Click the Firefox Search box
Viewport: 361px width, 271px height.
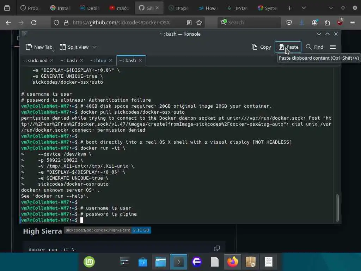click(249, 23)
